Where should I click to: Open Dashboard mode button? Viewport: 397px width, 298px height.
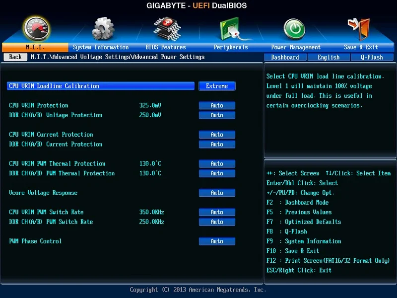285,57
